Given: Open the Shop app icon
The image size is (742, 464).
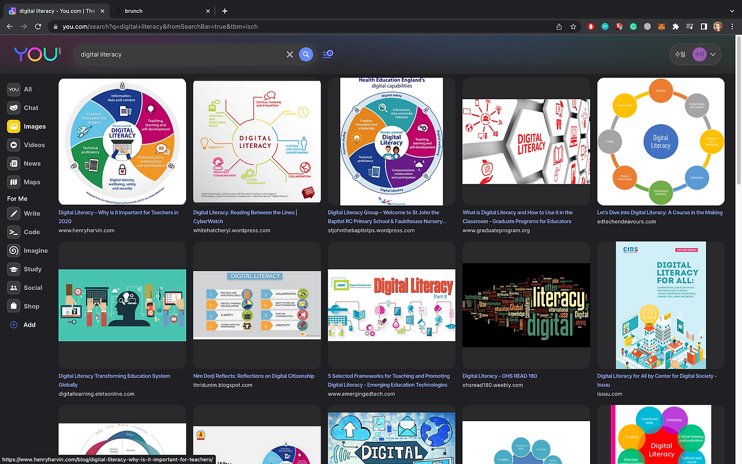Looking at the screenshot, I should pyautogui.click(x=13, y=306).
